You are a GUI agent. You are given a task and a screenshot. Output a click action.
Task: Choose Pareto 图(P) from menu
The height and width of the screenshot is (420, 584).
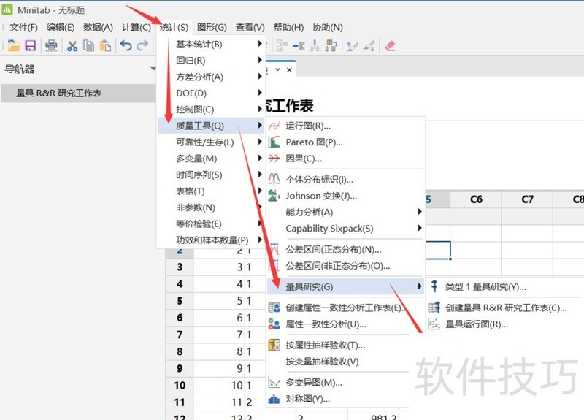tap(314, 142)
